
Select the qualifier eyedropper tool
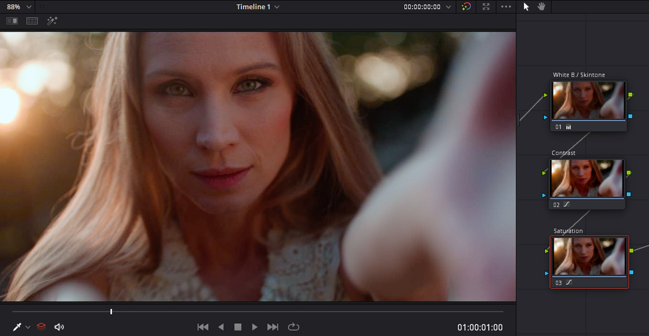click(x=17, y=327)
